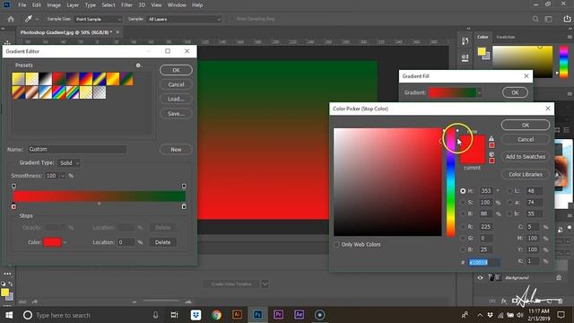Click Load in the Gradient Editor

point(176,99)
